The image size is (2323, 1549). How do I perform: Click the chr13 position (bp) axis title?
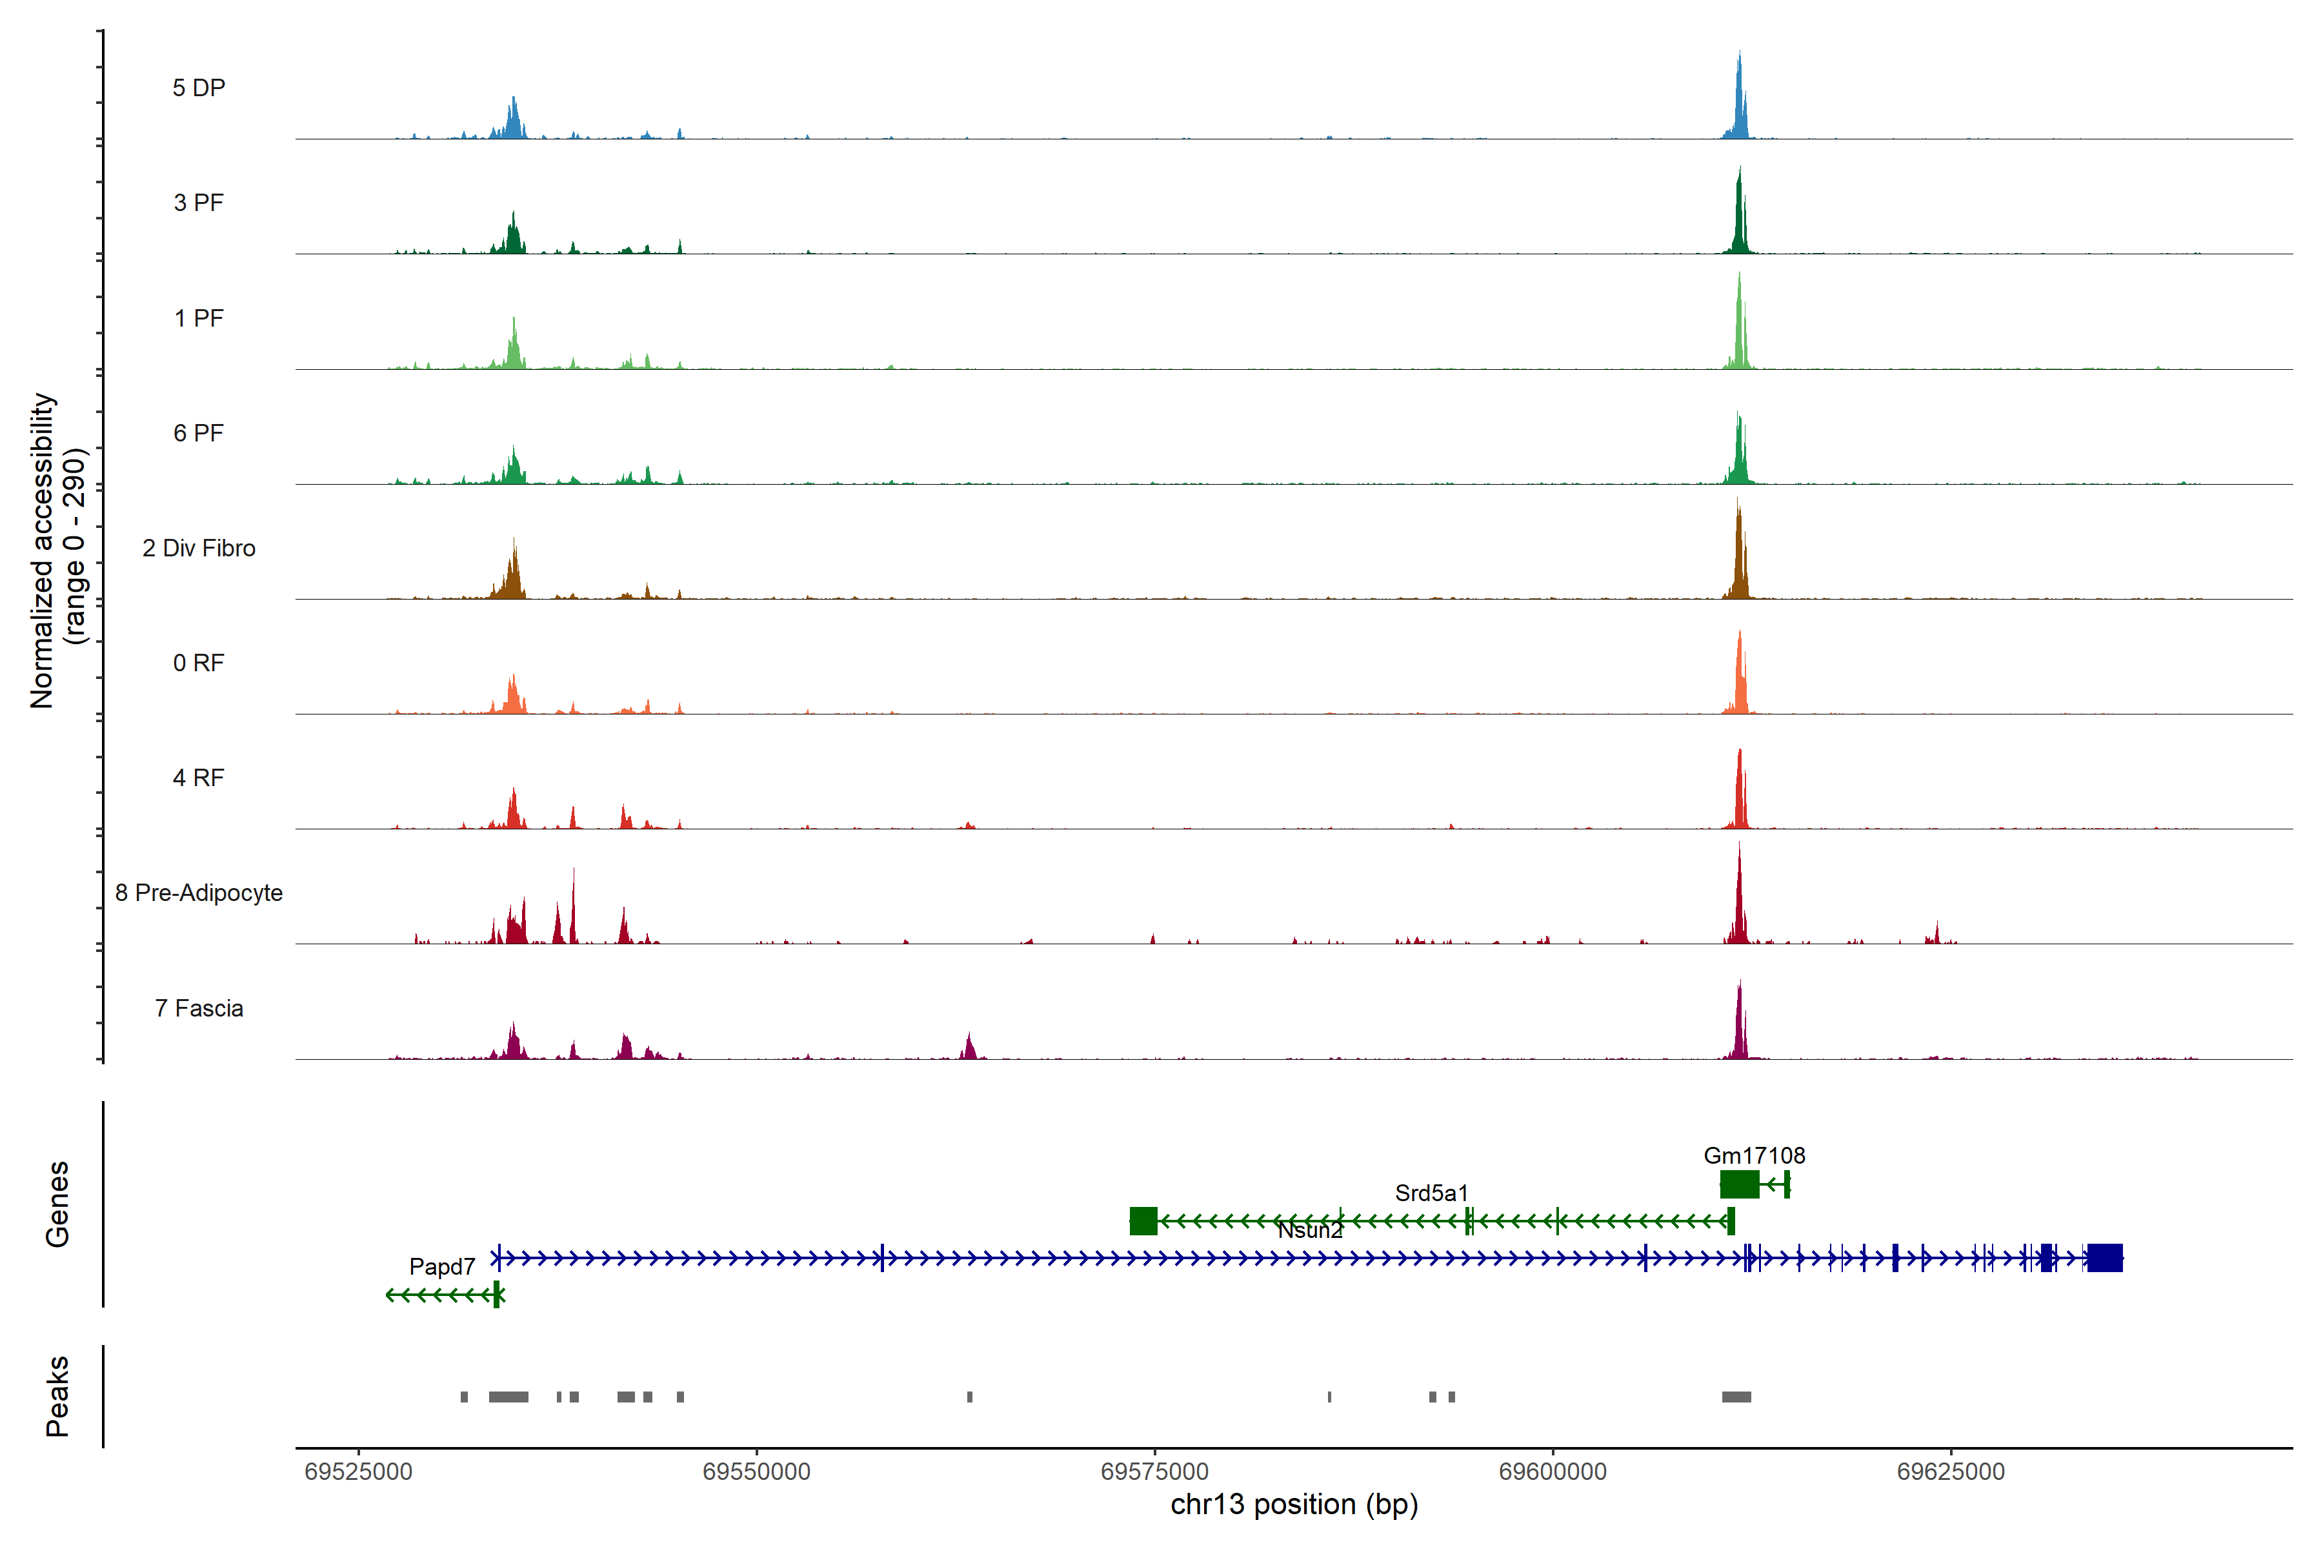click(x=1294, y=1504)
